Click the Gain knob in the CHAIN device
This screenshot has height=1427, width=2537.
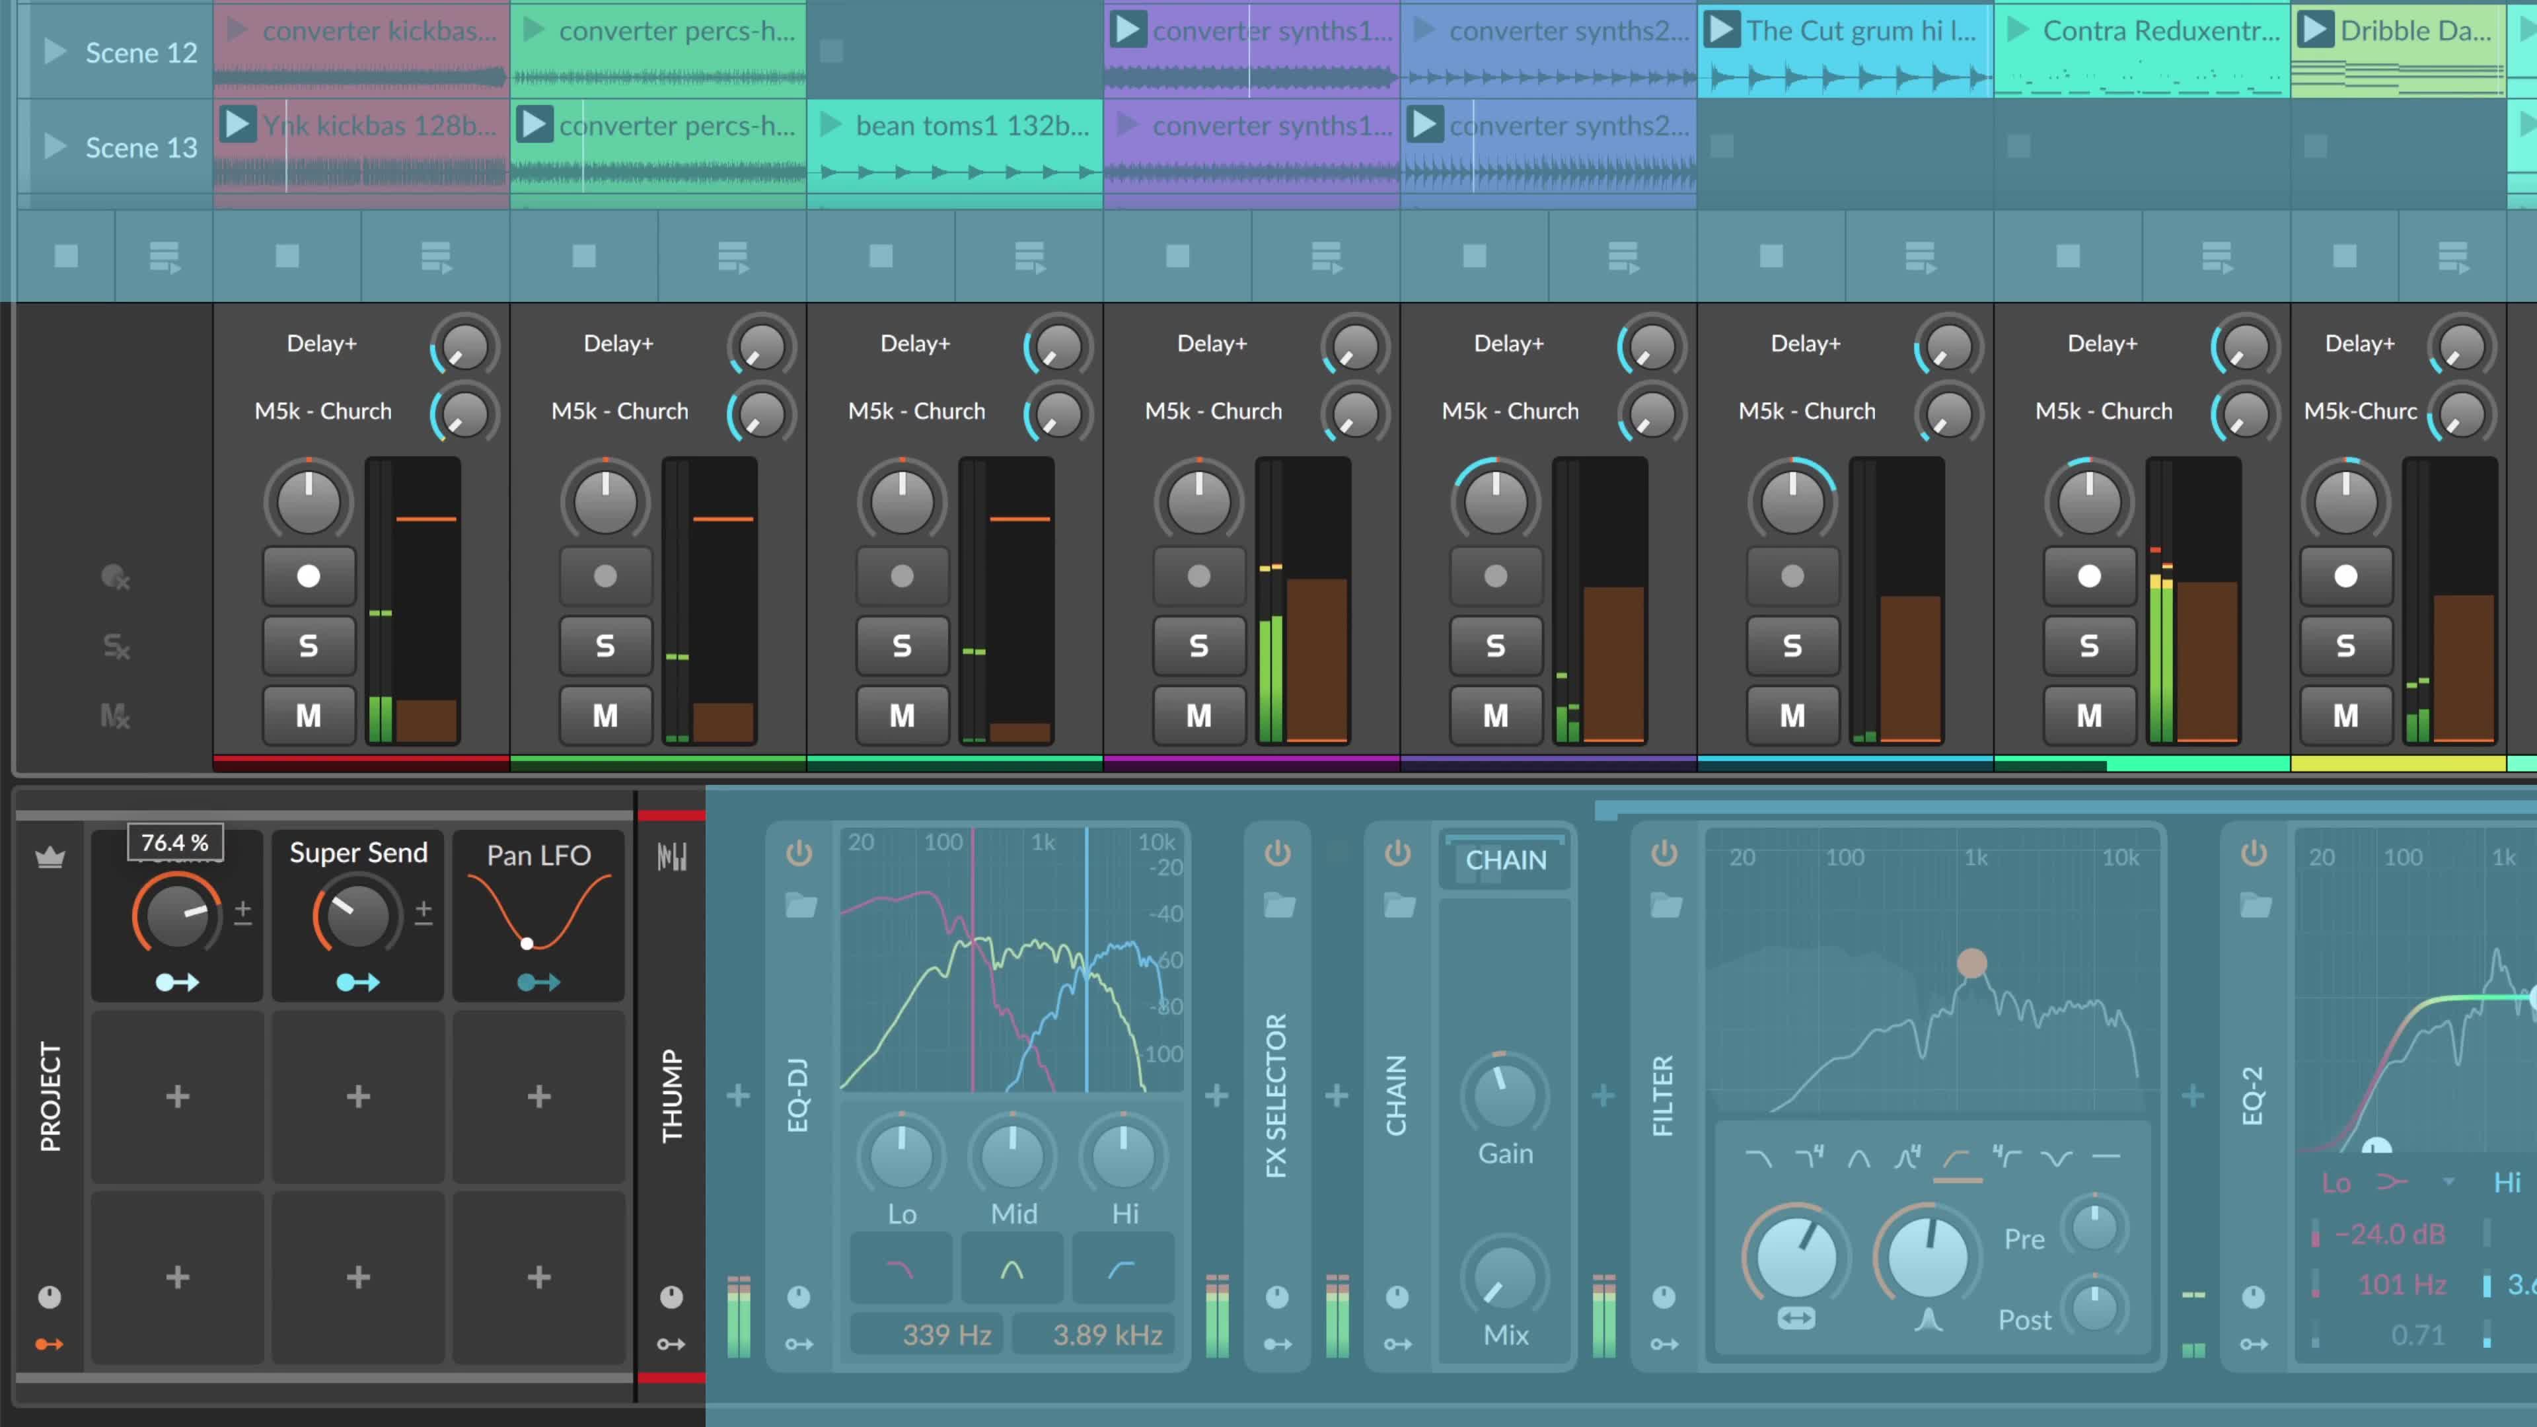pyautogui.click(x=1504, y=1094)
